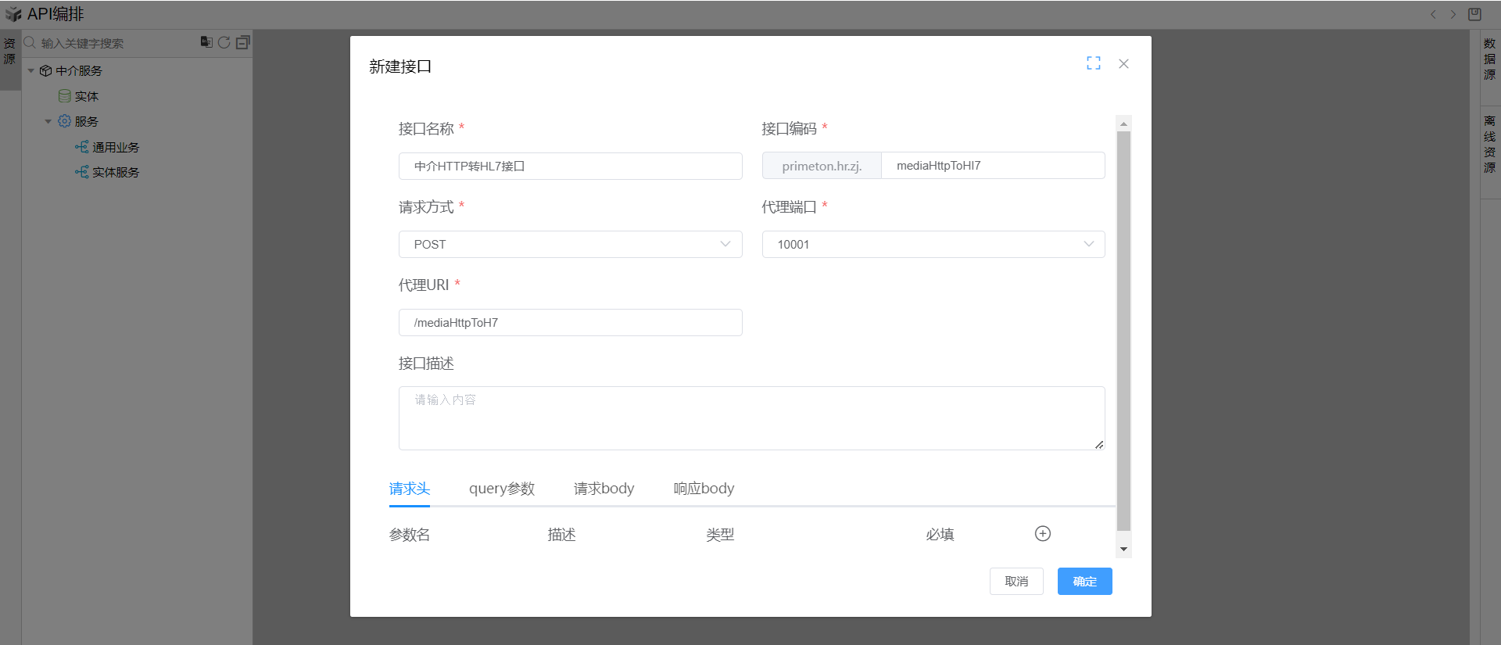Open the 请求方式 POST dropdown
Image resolution: width=1501 pixels, height=645 pixels.
[570, 244]
